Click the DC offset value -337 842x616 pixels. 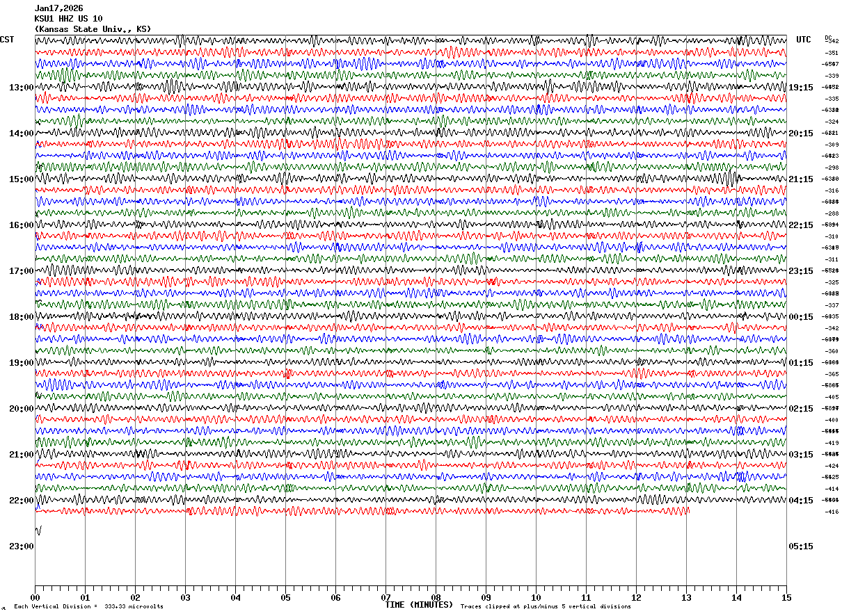[x=832, y=305]
